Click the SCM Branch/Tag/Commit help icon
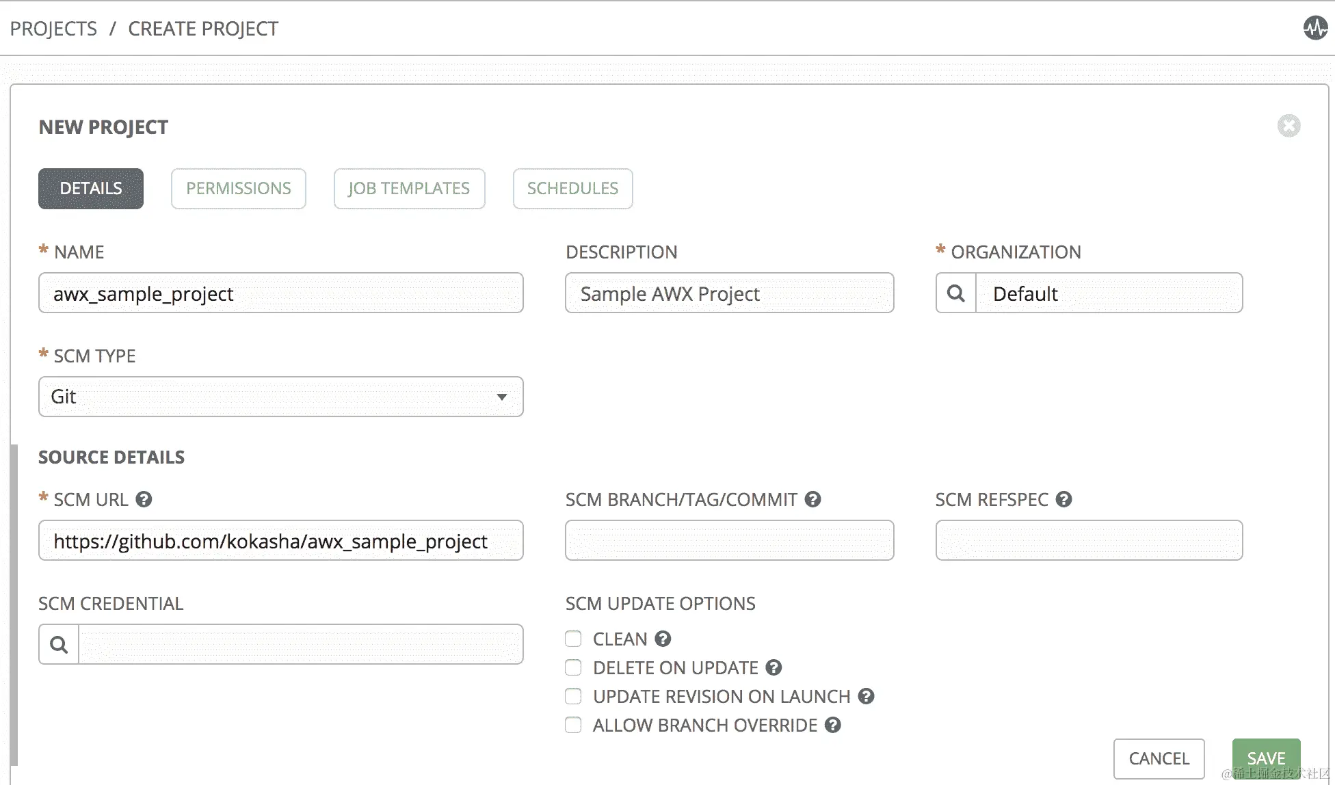The width and height of the screenshot is (1335, 785). (812, 499)
